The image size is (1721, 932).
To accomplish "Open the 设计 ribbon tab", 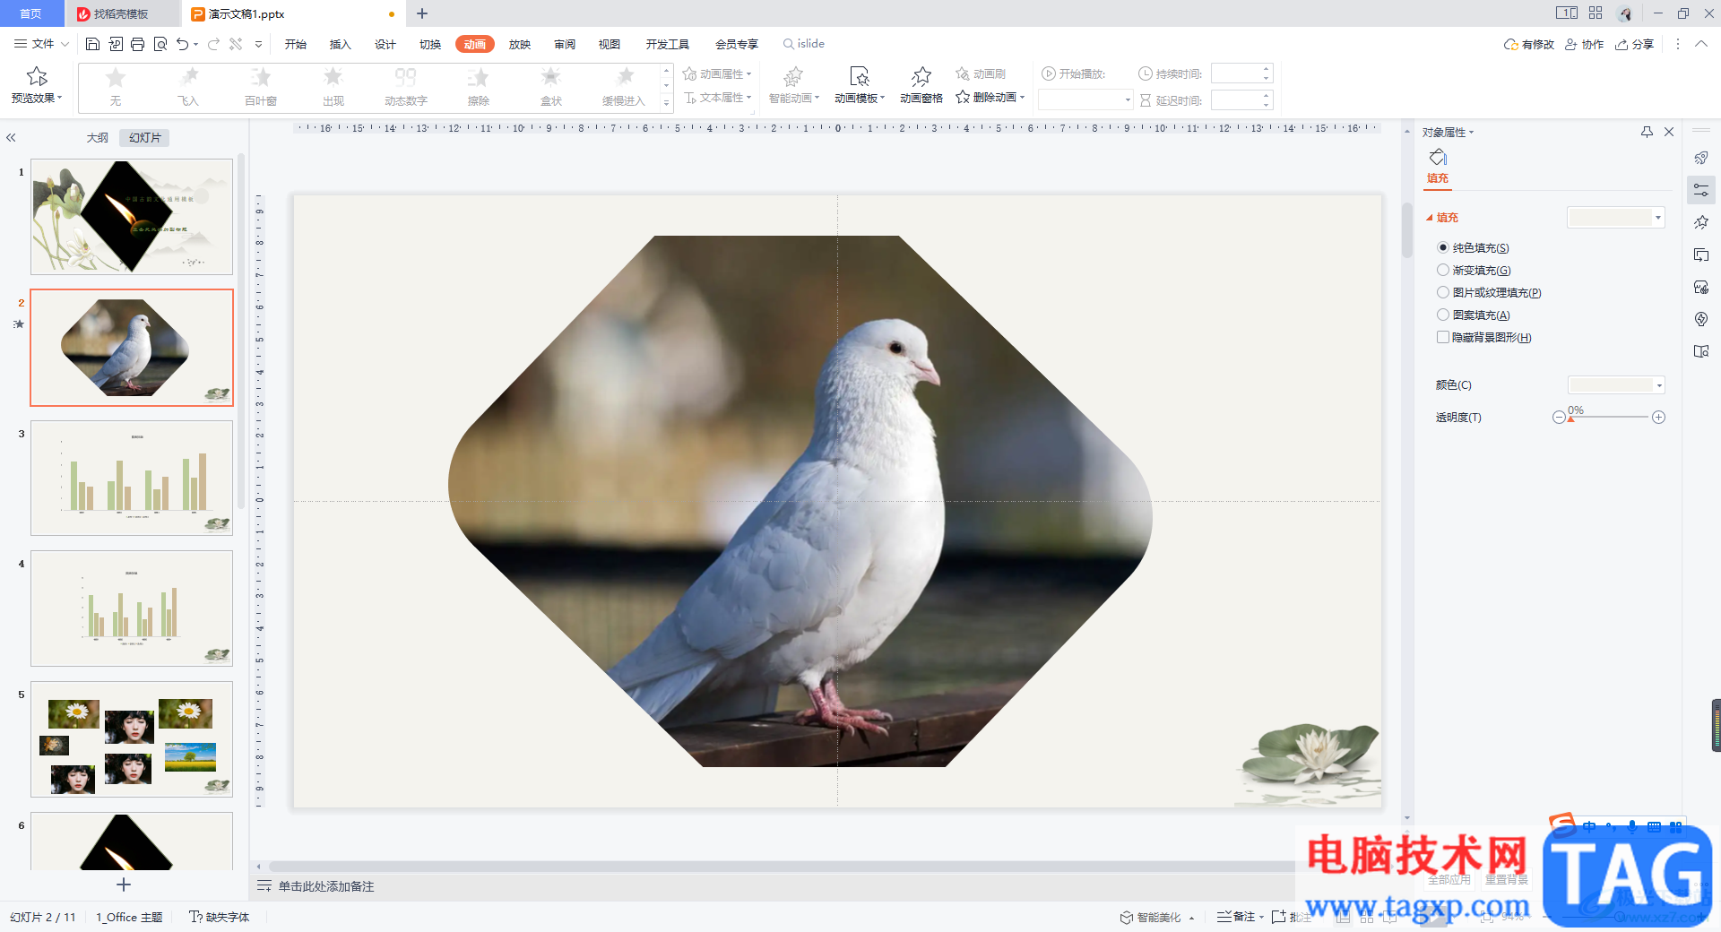I will pyautogui.click(x=385, y=44).
